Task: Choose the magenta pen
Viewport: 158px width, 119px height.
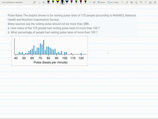Action: pyautogui.click(x=71, y=2)
